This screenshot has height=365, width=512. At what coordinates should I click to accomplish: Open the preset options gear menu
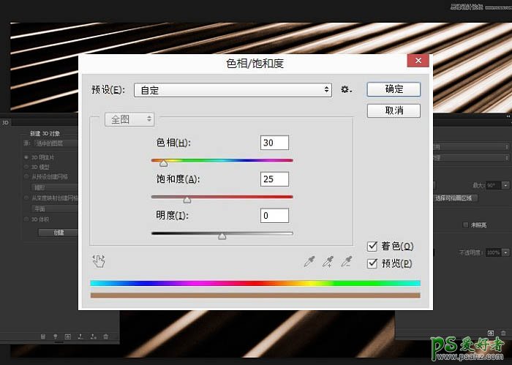point(346,90)
